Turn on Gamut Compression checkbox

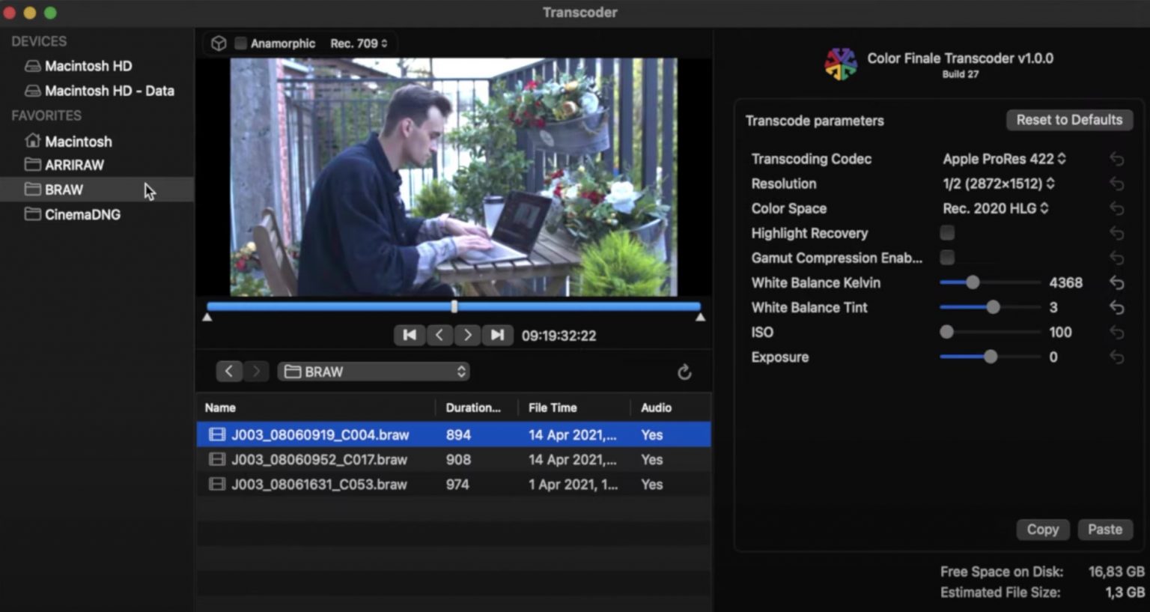947,258
